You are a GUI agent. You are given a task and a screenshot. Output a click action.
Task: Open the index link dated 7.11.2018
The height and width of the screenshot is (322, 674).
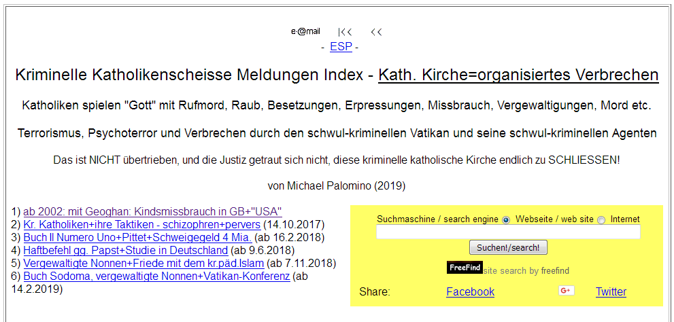[144, 263]
